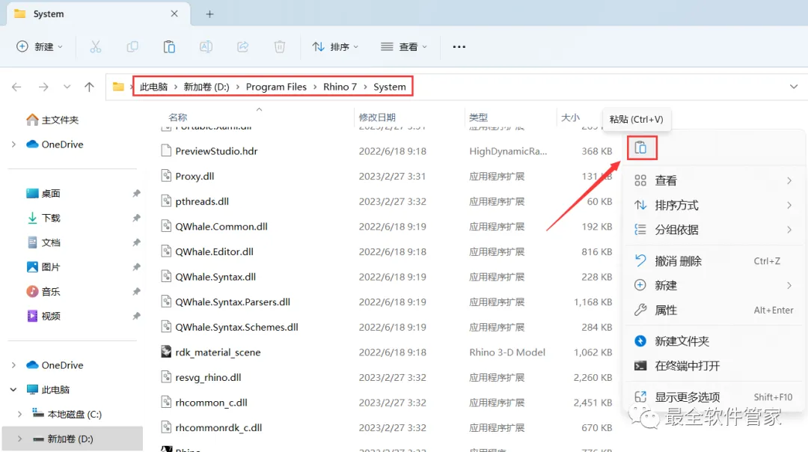The height and width of the screenshot is (452, 808).
Task: Sort by 修改日期 column header
Action: click(x=377, y=117)
